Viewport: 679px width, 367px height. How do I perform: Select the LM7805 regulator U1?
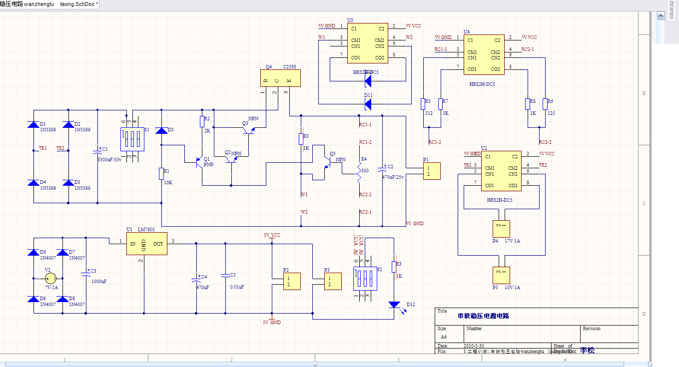pos(146,244)
